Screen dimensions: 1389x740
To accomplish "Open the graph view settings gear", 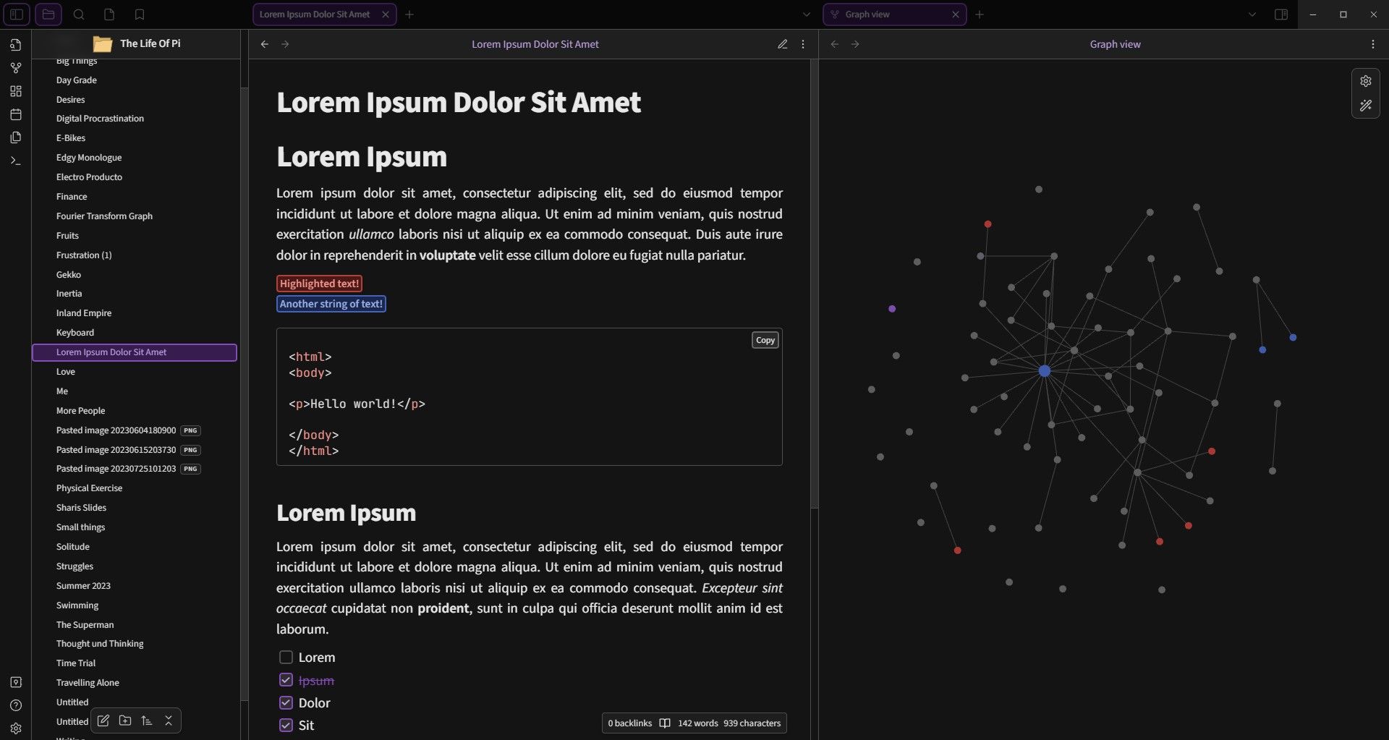I will tap(1366, 81).
